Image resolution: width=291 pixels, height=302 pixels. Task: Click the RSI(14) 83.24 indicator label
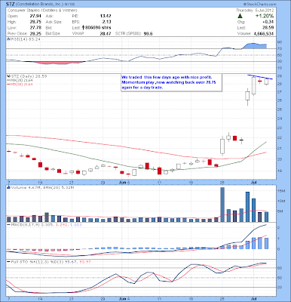pos(25,39)
